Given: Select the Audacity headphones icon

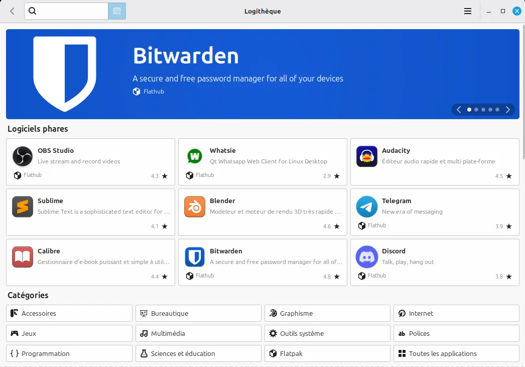Looking at the screenshot, I should [x=366, y=156].
